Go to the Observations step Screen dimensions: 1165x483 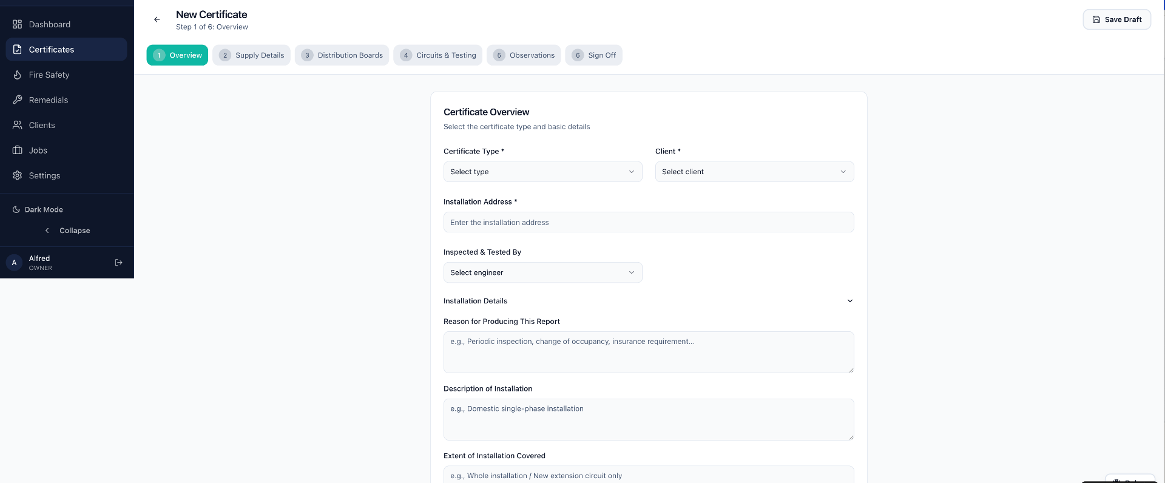[x=524, y=55]
